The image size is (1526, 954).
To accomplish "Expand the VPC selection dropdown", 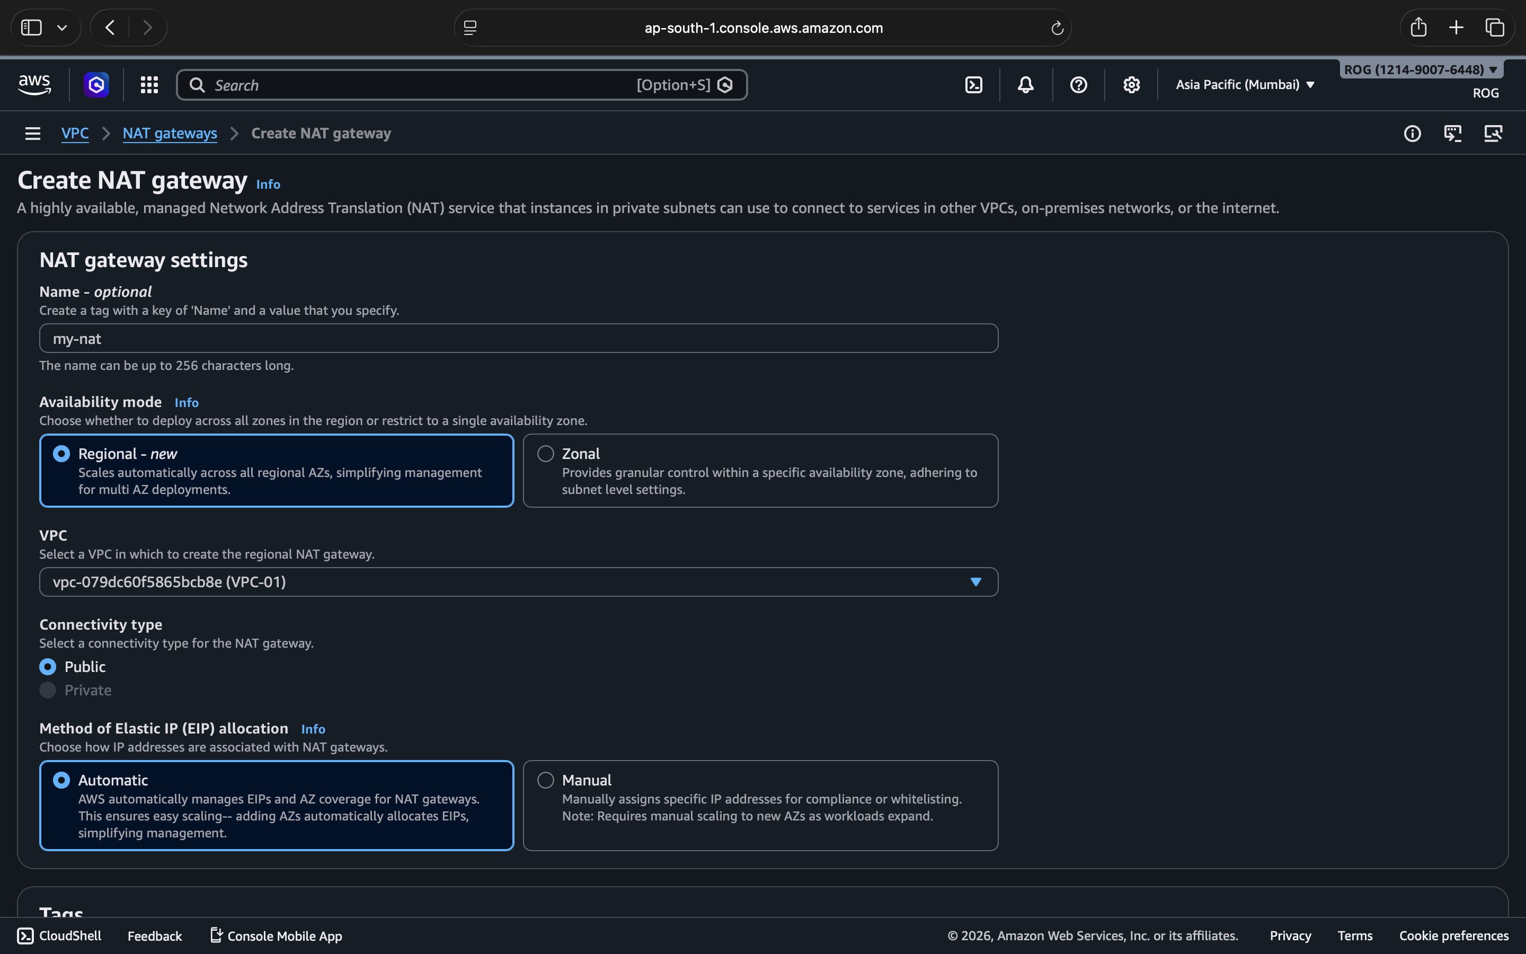I will pyautogui.click(x=975, y=582).
